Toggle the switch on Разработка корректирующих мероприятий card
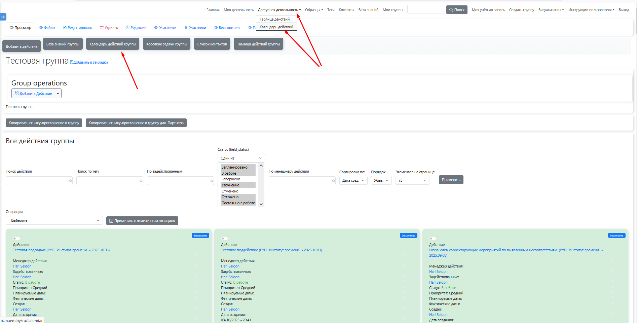 [x=433, y=239]
